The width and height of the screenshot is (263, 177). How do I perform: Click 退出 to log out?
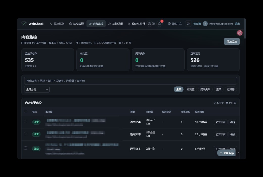click(x=237, y=24)
